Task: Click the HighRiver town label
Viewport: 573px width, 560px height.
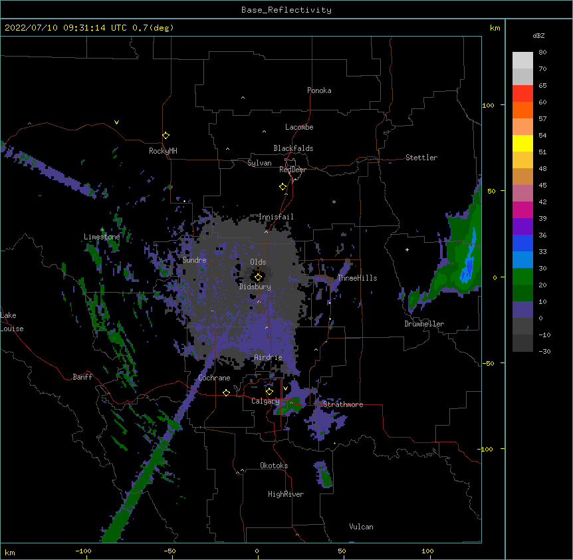Action: (286, 494)
